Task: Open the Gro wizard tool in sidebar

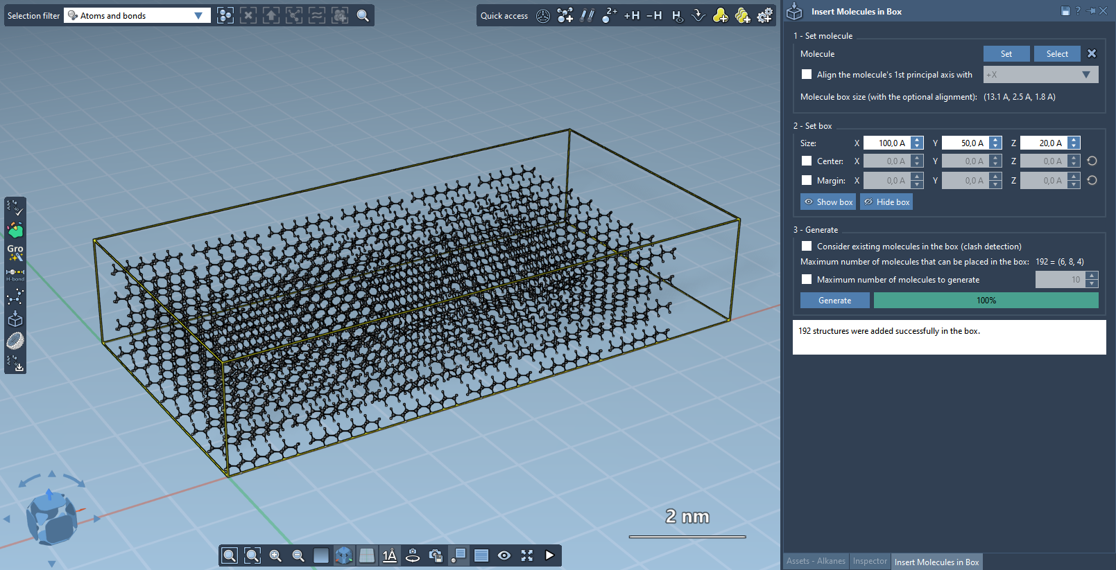Action: coord(15,251)
